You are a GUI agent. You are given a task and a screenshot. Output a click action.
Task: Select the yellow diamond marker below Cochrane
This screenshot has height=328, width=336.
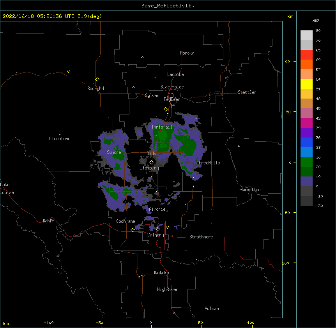133,230
